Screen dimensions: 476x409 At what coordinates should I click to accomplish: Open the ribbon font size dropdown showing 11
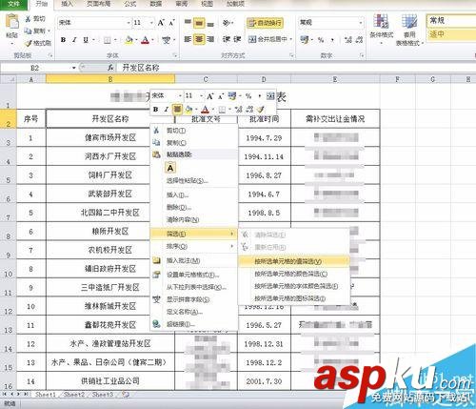click(x=151, y=23)
